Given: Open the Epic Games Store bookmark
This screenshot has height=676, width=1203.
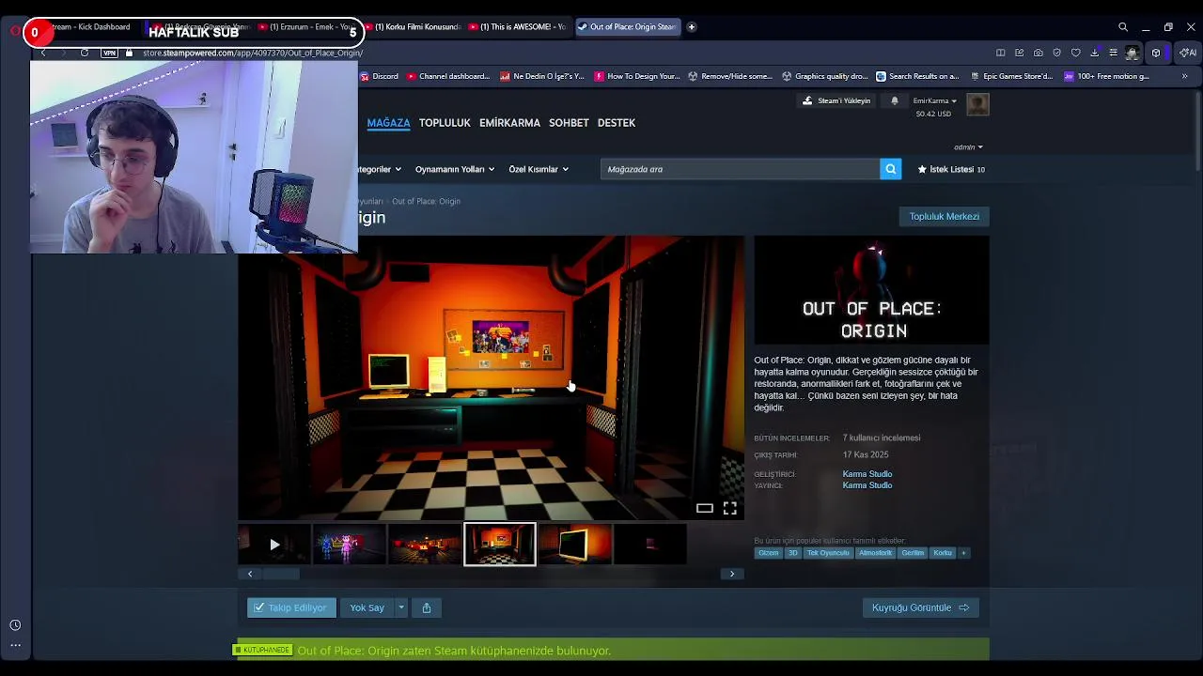Looking at the screenshot, I should pyautogui.click(x=1010, y=76).
